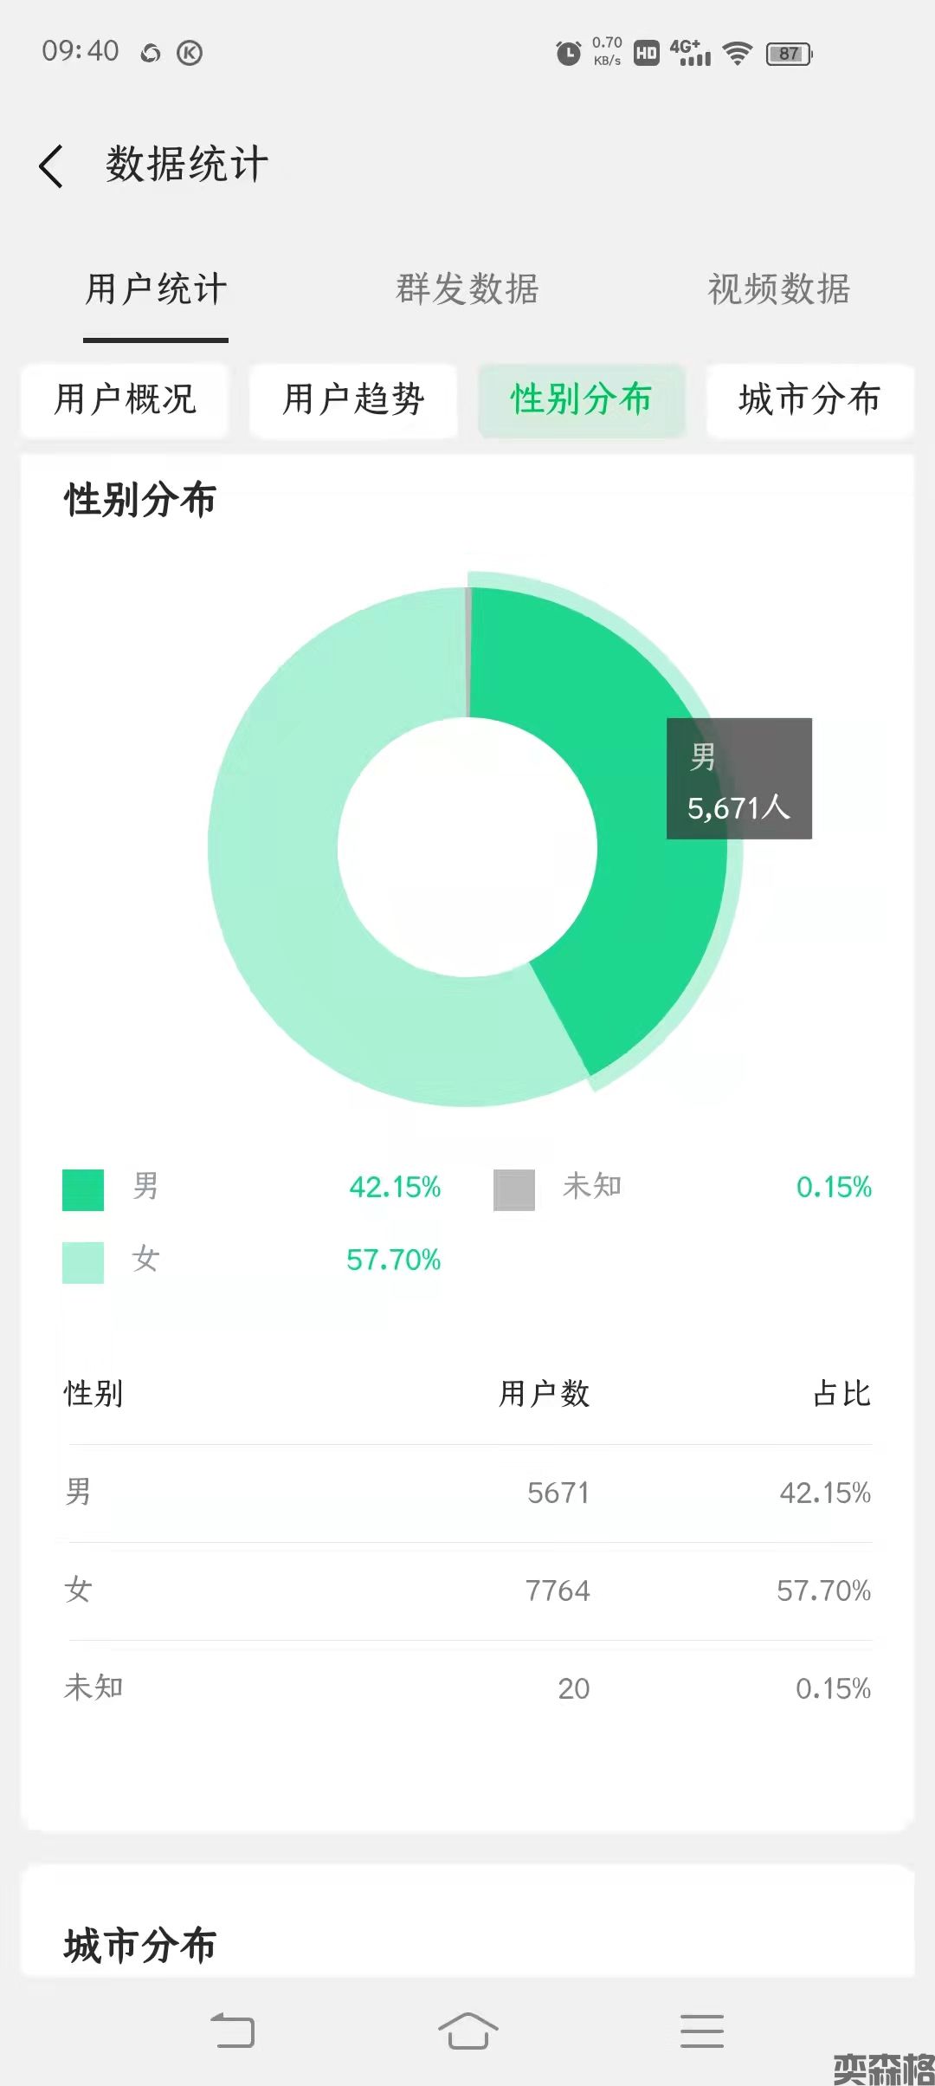Jump to 用户概况 section

pyautogui.click(x=126, y=399)
